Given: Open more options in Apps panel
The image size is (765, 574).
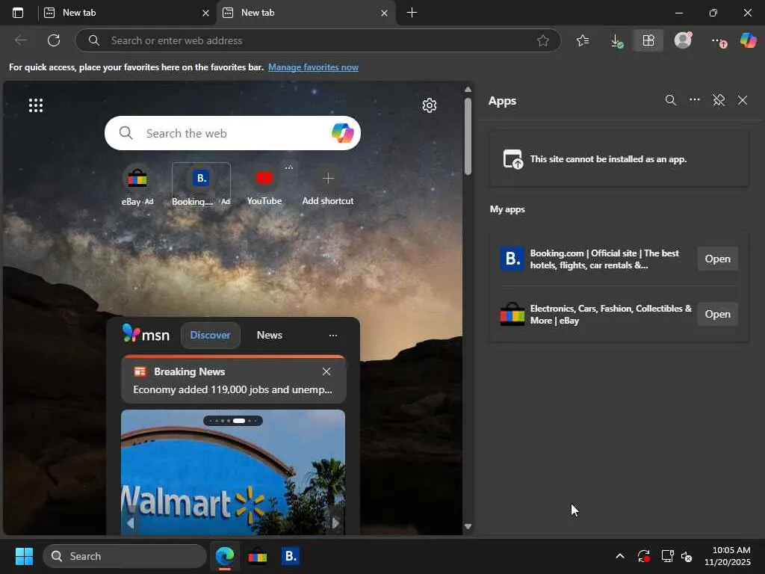Looking at the screenshot, I should [x=695, y=100].
